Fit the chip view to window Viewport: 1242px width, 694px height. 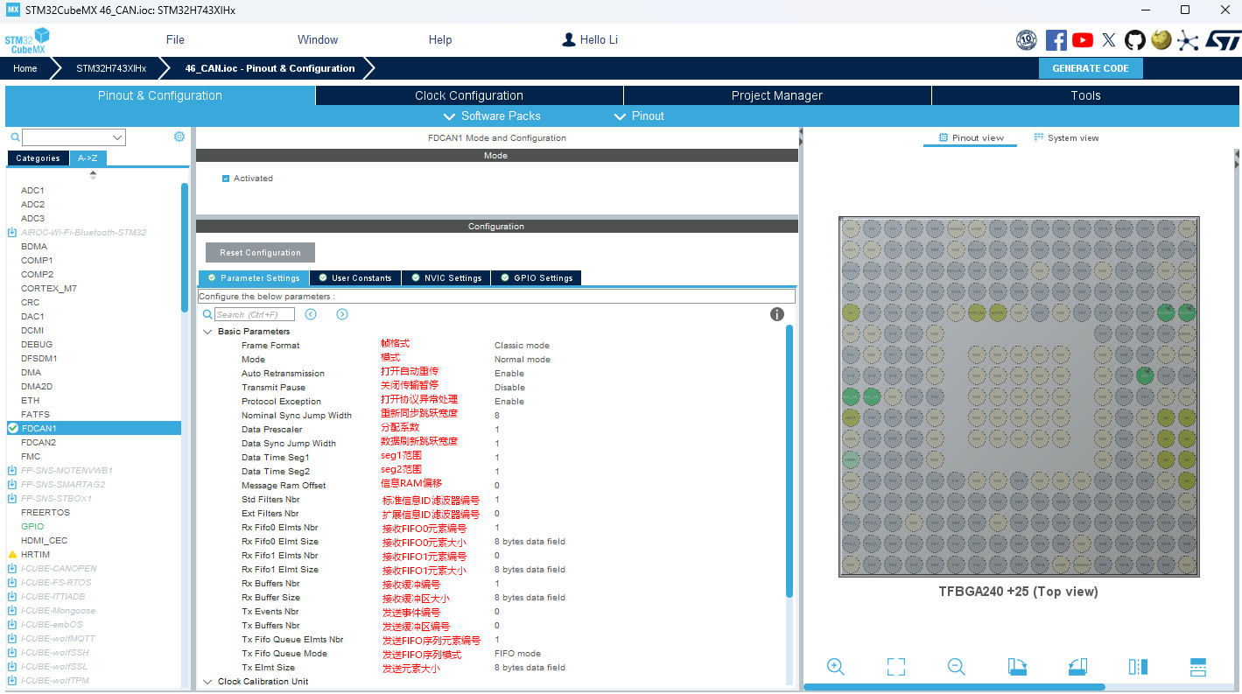[895, 667]
